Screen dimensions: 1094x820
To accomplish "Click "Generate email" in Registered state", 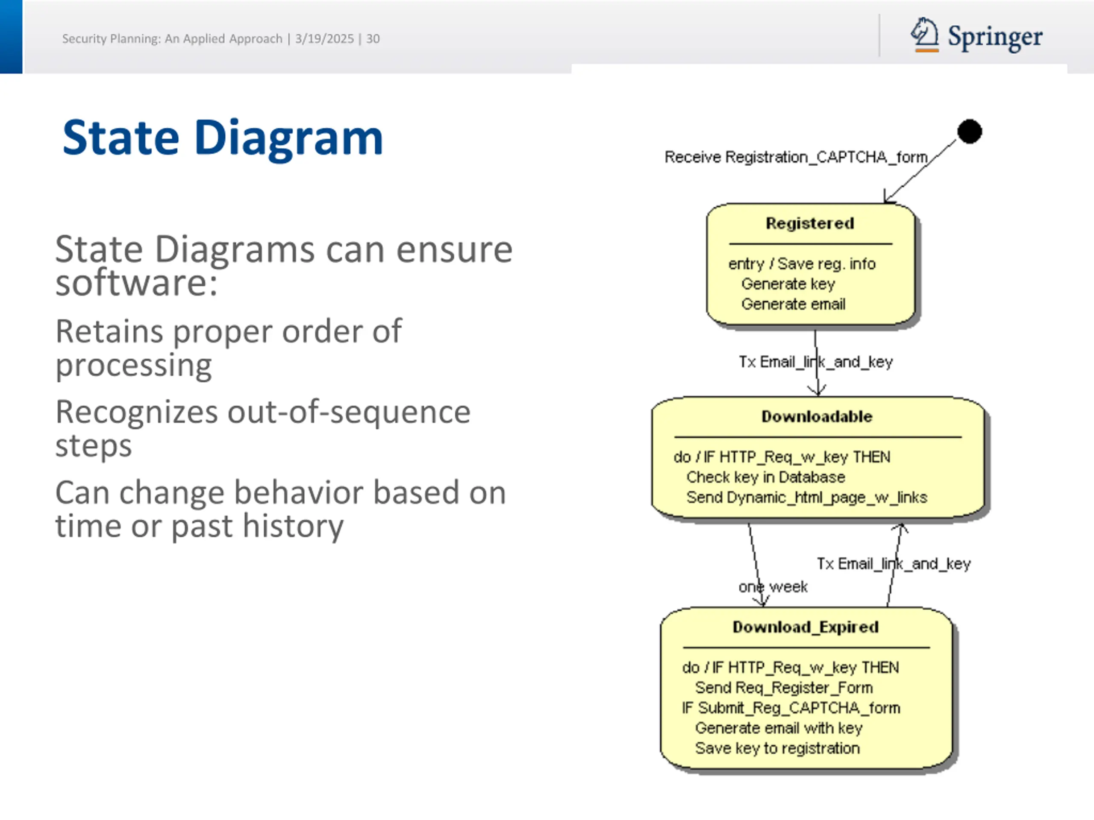I will point(793,304).
